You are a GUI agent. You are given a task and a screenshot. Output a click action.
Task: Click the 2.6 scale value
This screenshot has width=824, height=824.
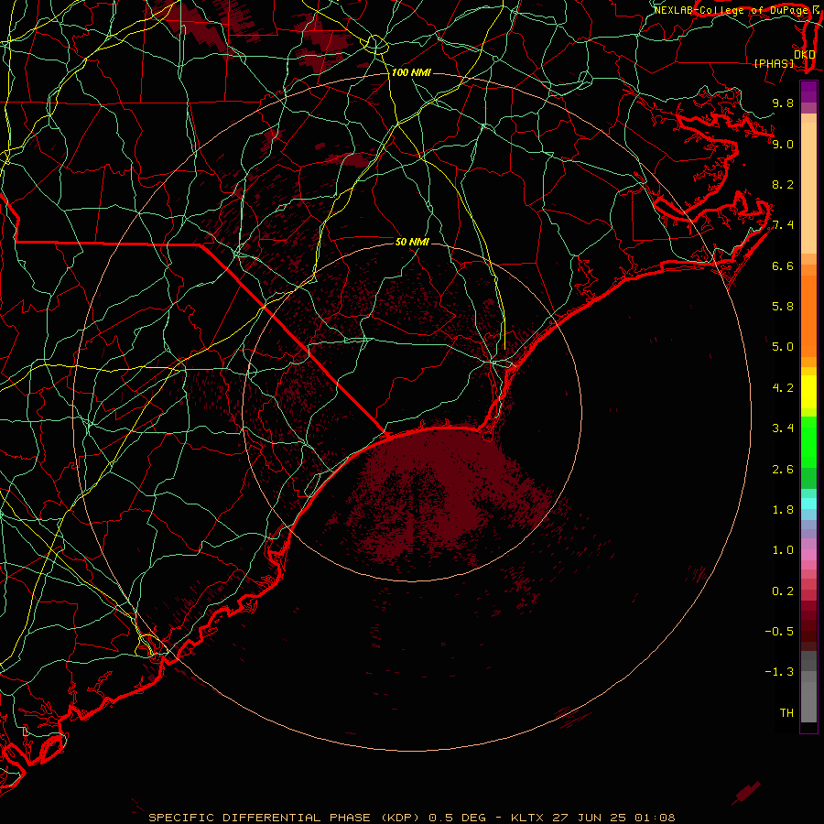[x=783, y=469]
